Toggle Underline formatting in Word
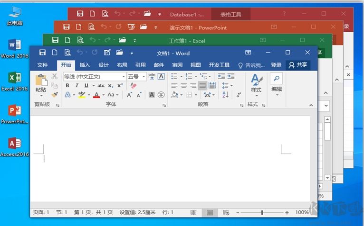 (x=86, y=85)
